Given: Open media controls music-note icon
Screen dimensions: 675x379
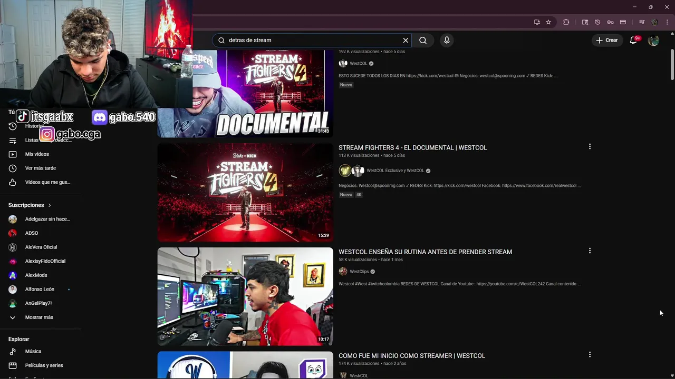Looking at the screenshot, I should click(642, 22).
